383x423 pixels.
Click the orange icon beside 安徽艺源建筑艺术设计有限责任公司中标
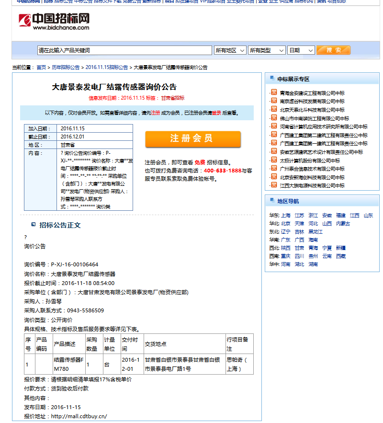tap(274, 152)
